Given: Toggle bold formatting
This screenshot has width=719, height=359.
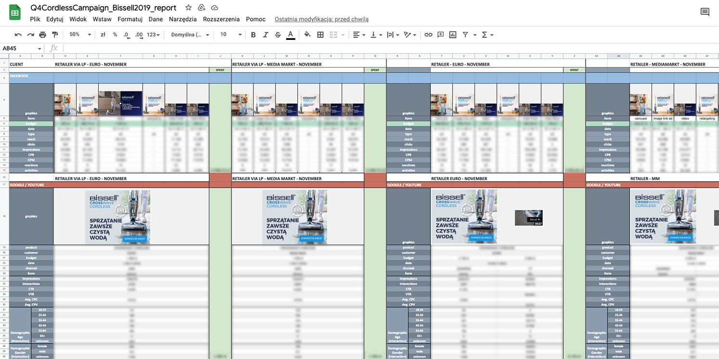Looking at the screenshot, I should pos(253,35).
